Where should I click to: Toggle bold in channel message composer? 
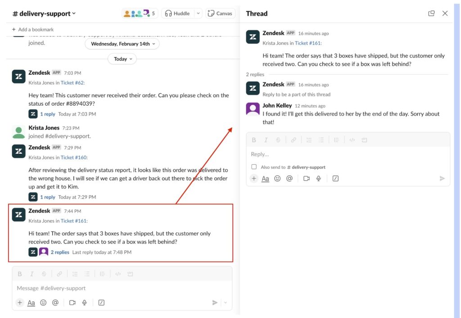click(20, 274)
